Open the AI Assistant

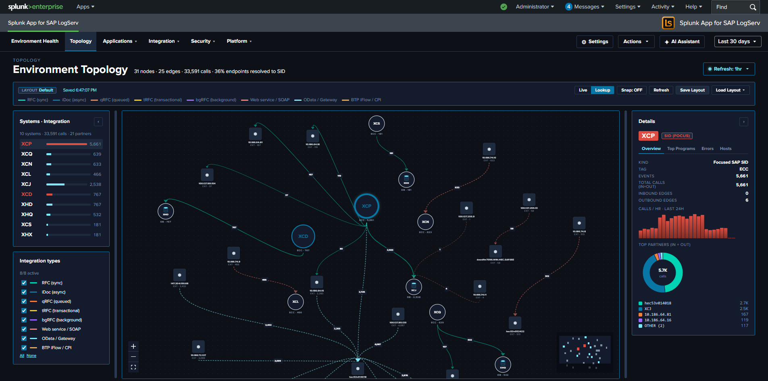682,42
